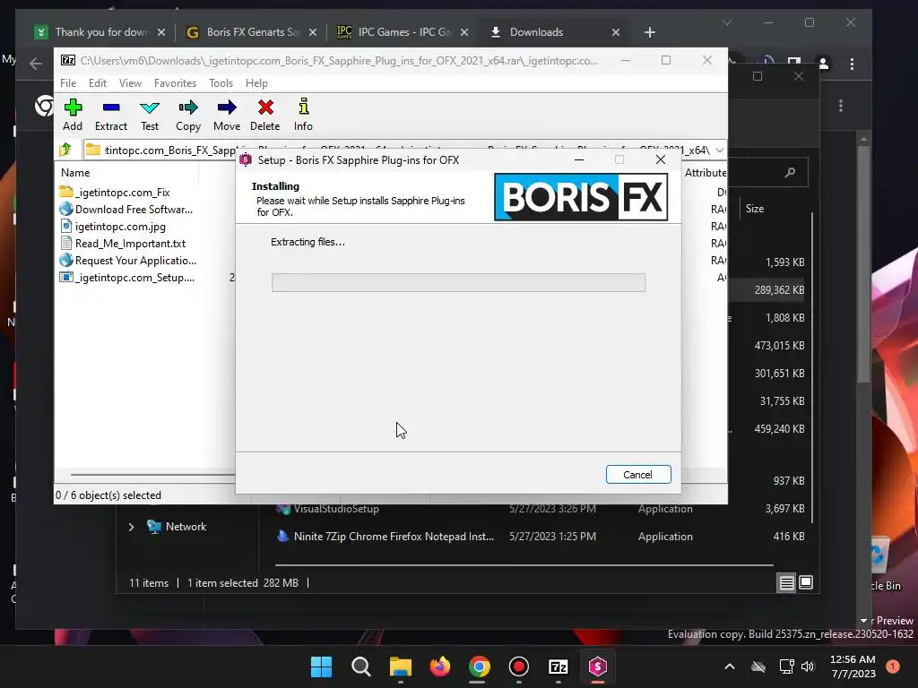918x688 pixels.
Task: Expand the 7-Zip address path dropdown
Action: [720, 150]
